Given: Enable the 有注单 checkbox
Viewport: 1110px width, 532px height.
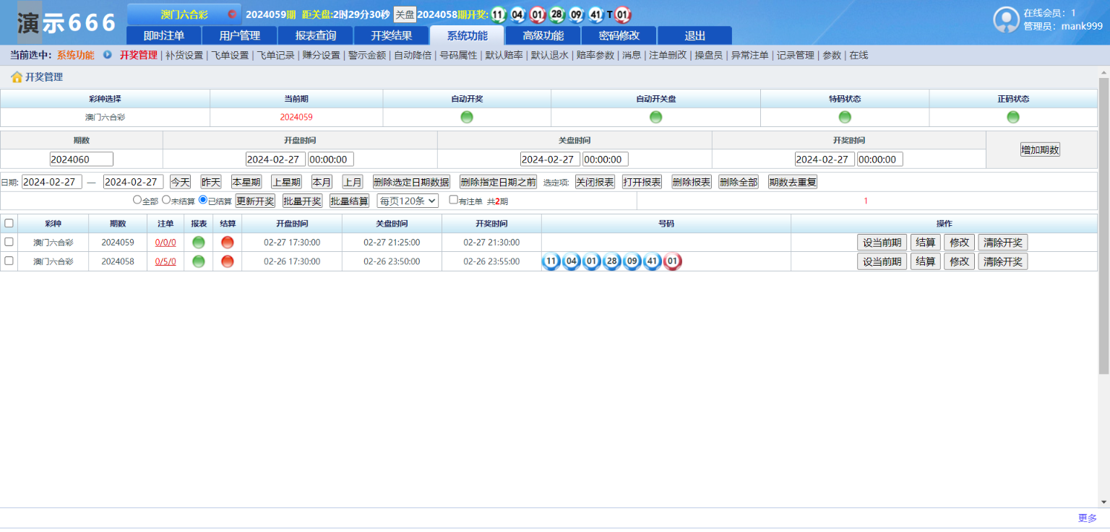Looking at the screenshot, I should click(454, 200).
